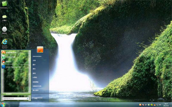Open 图片 (Pictures) in the Start menu
The image size is (172, 107).
[34, 65]
